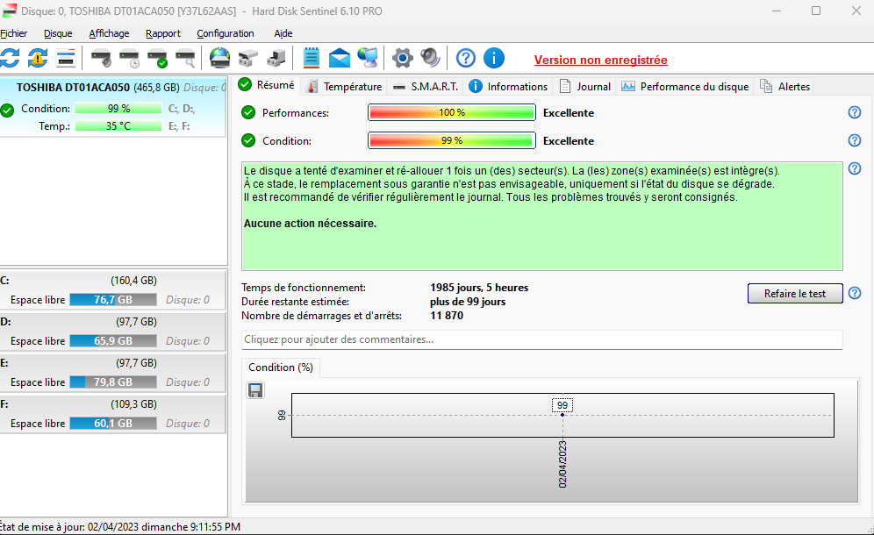The height and width of the screenshot is (535, 874).
Task: Select the E: partition 97,7 GB header
Action: (x=113, y=363)
